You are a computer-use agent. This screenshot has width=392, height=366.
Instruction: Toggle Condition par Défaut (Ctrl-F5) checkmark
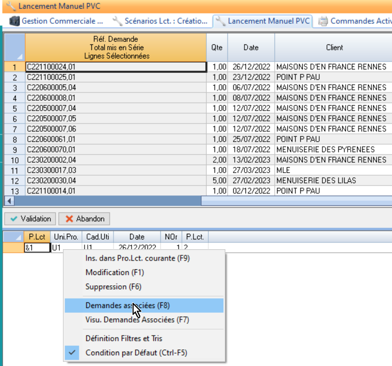(73, 353)
